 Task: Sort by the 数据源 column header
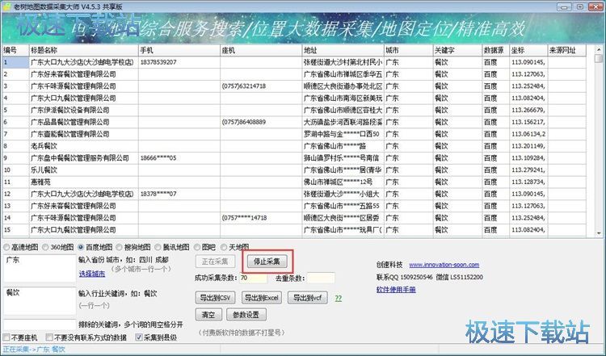click(x=496, y=50)
